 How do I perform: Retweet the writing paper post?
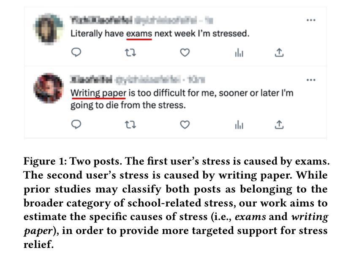[x=130, y=125]
